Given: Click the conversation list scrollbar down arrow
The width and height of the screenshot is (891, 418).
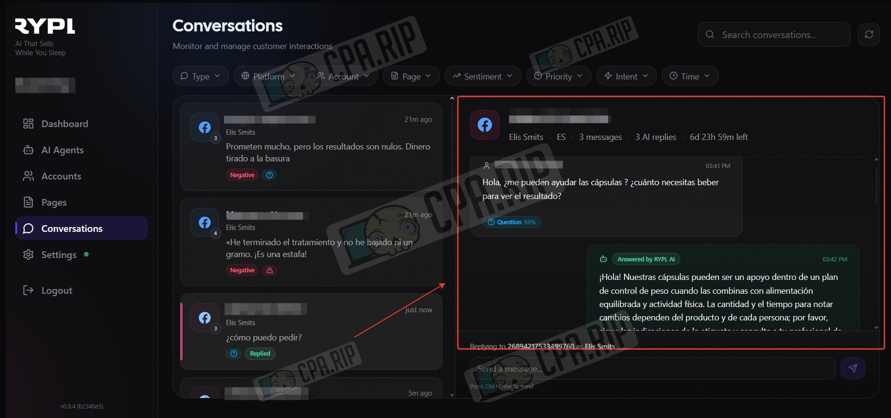Looking at the screenshot, I should 452,395.
